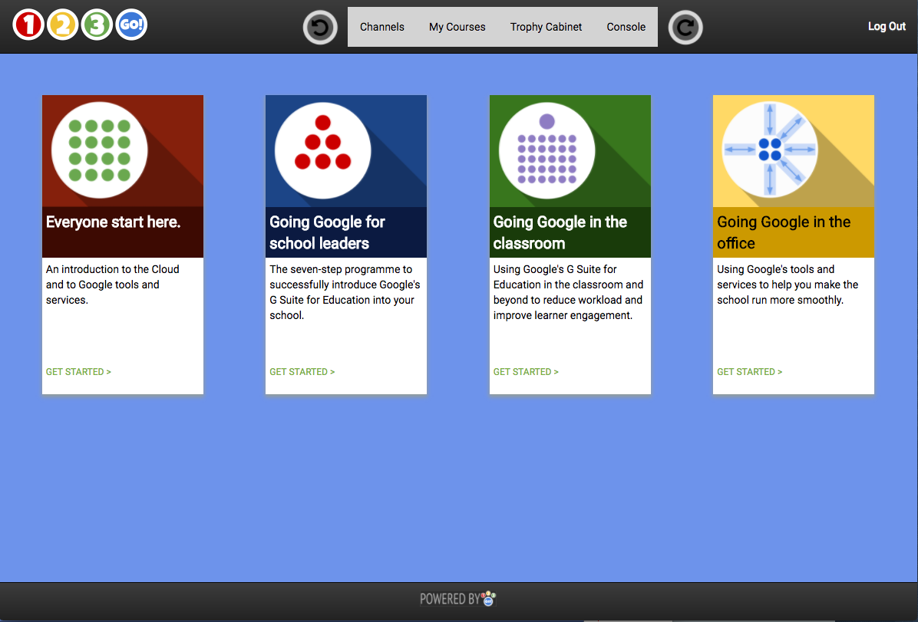
Task: Click the red dots pyramid course icon
Action: 322,150
